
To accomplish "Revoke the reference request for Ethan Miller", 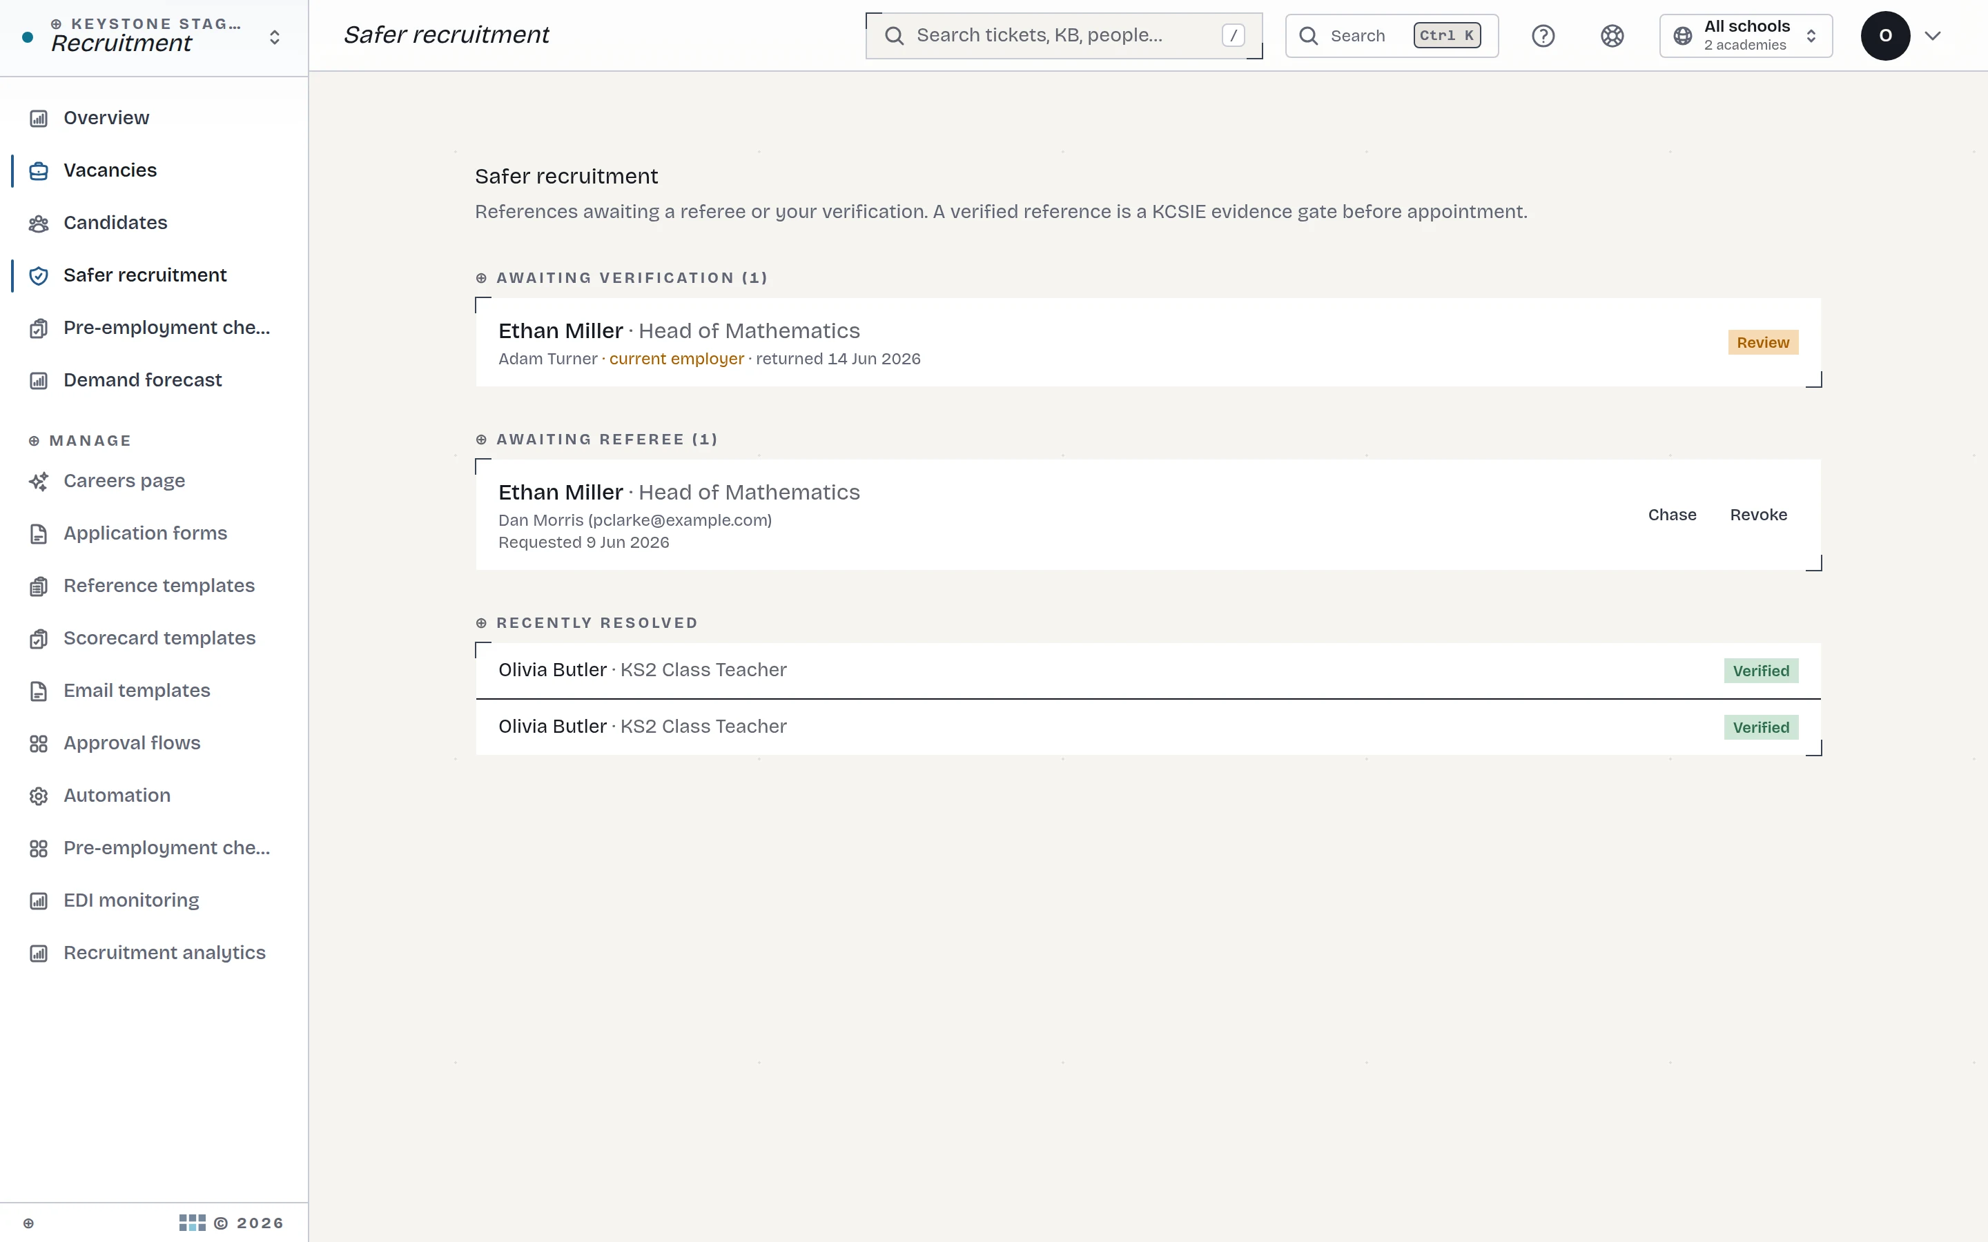I will tap(1758, 515).
